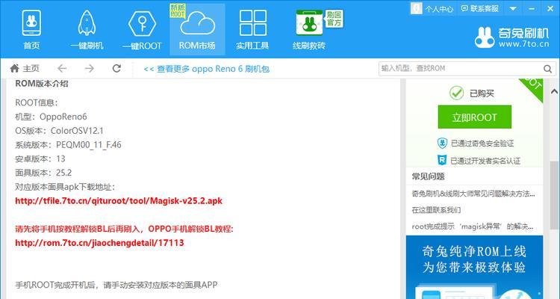Click the 刷回官方 badge on 线刷救砖
This screenshot has height=299, width=560.
pyautogui.click(x=334, y=19)
